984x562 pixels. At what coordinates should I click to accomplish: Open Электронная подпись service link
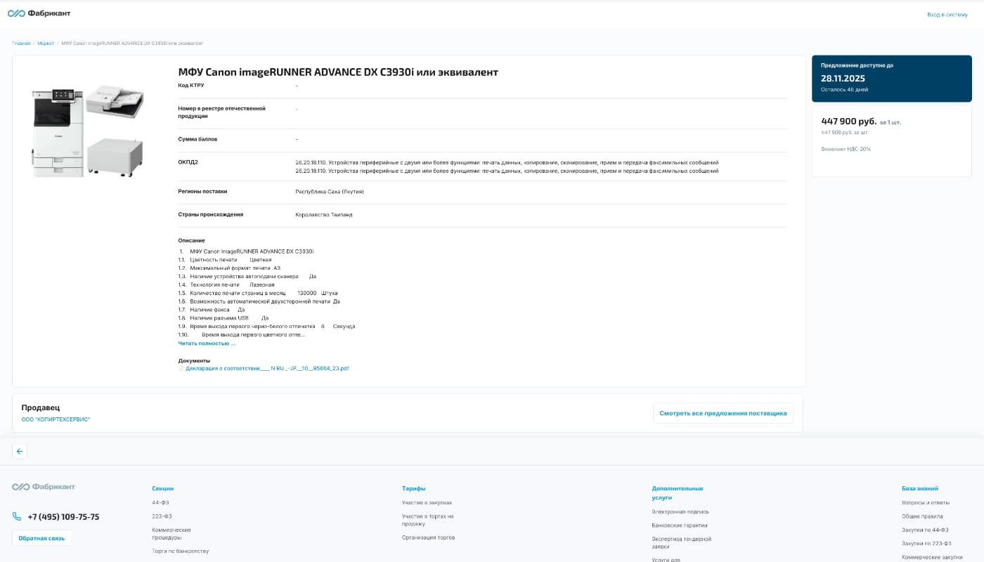680,511
